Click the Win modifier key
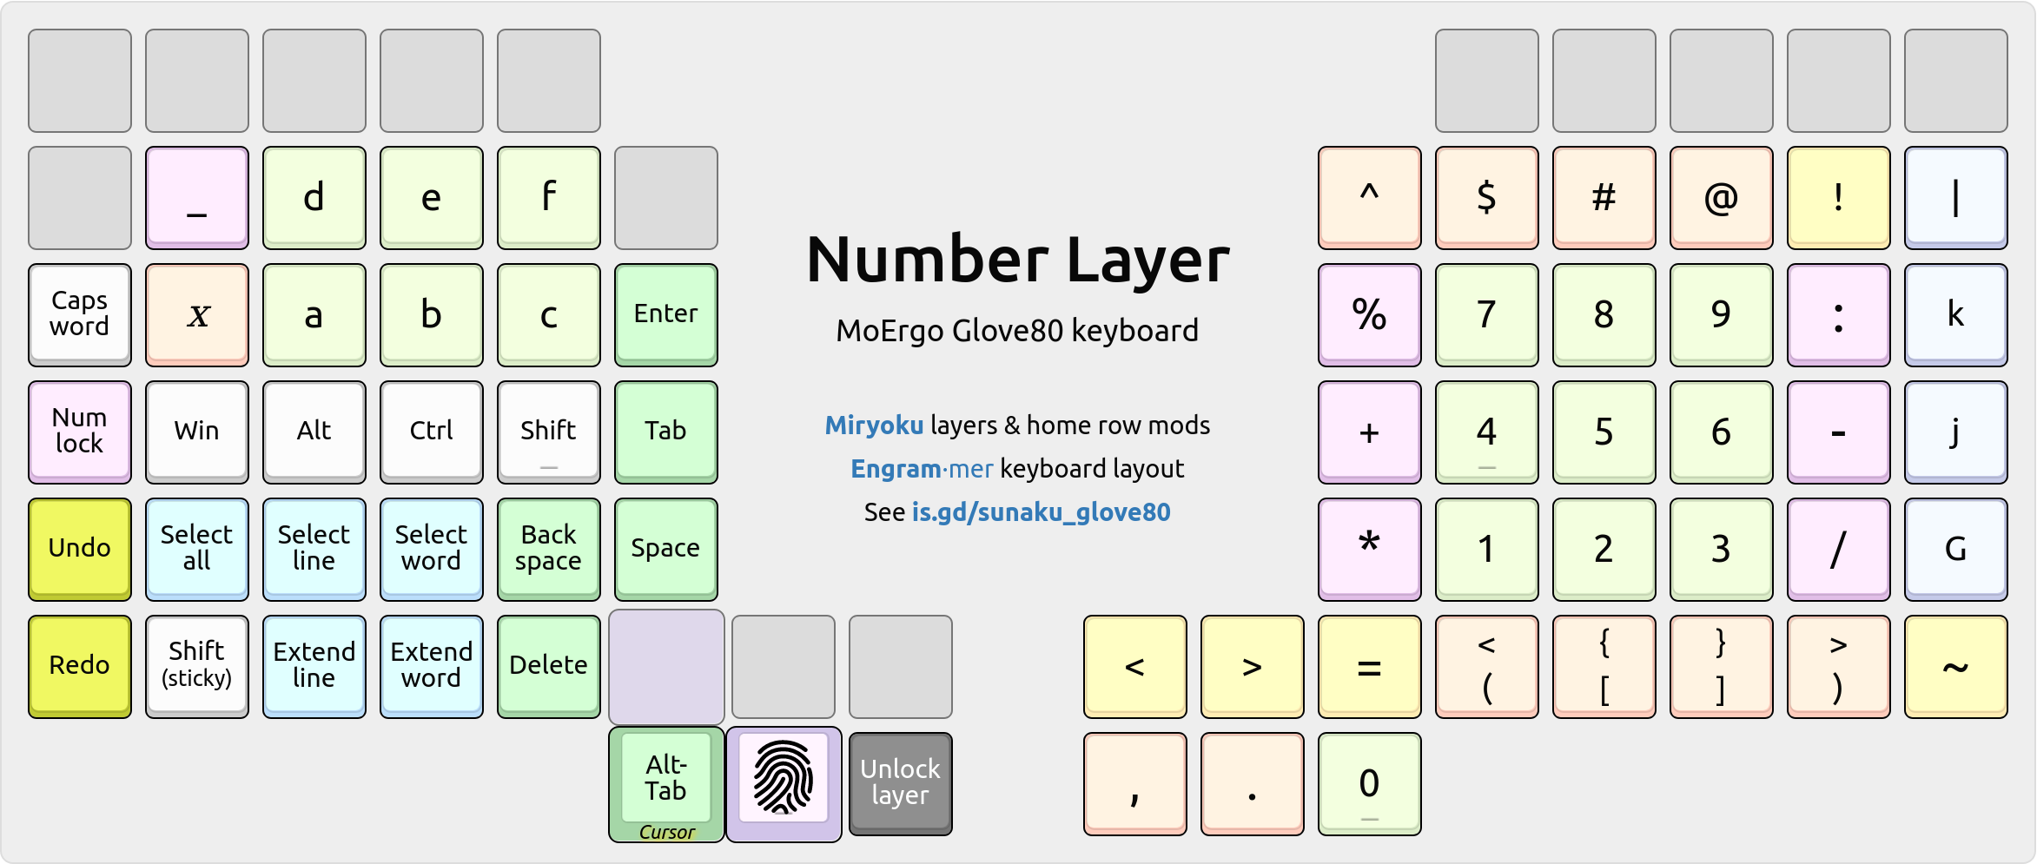2037x864 pixels. (197, 432)
